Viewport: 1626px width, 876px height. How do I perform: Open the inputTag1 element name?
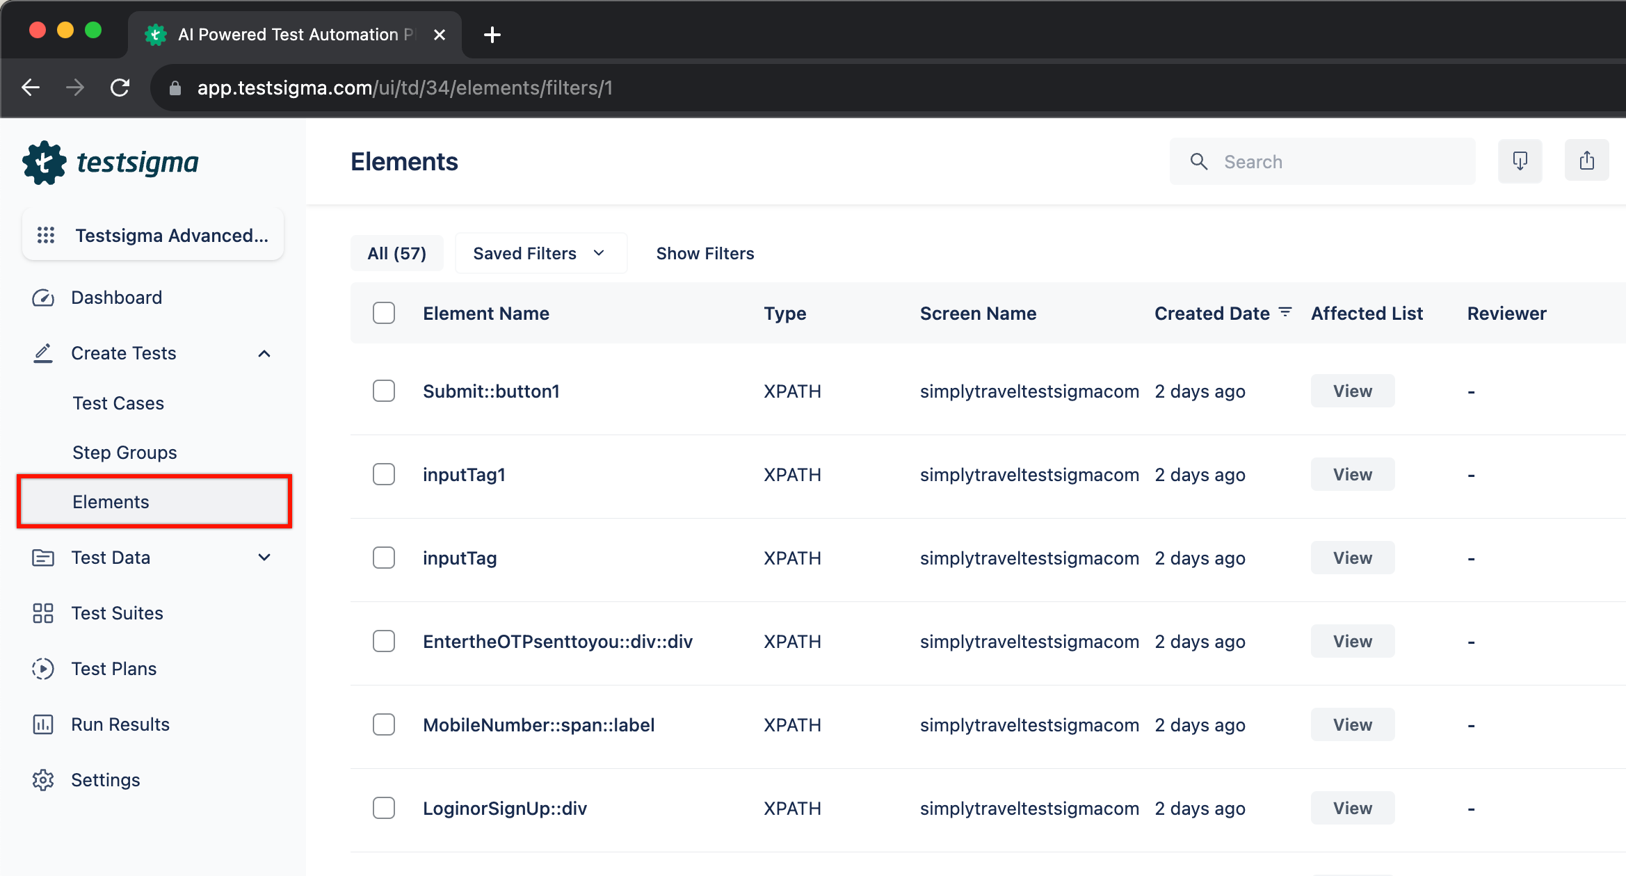[464, 475]
